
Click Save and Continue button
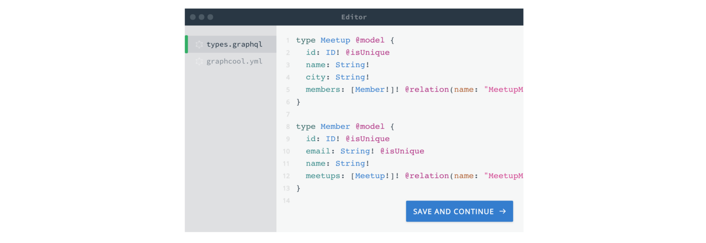[459, 211]
